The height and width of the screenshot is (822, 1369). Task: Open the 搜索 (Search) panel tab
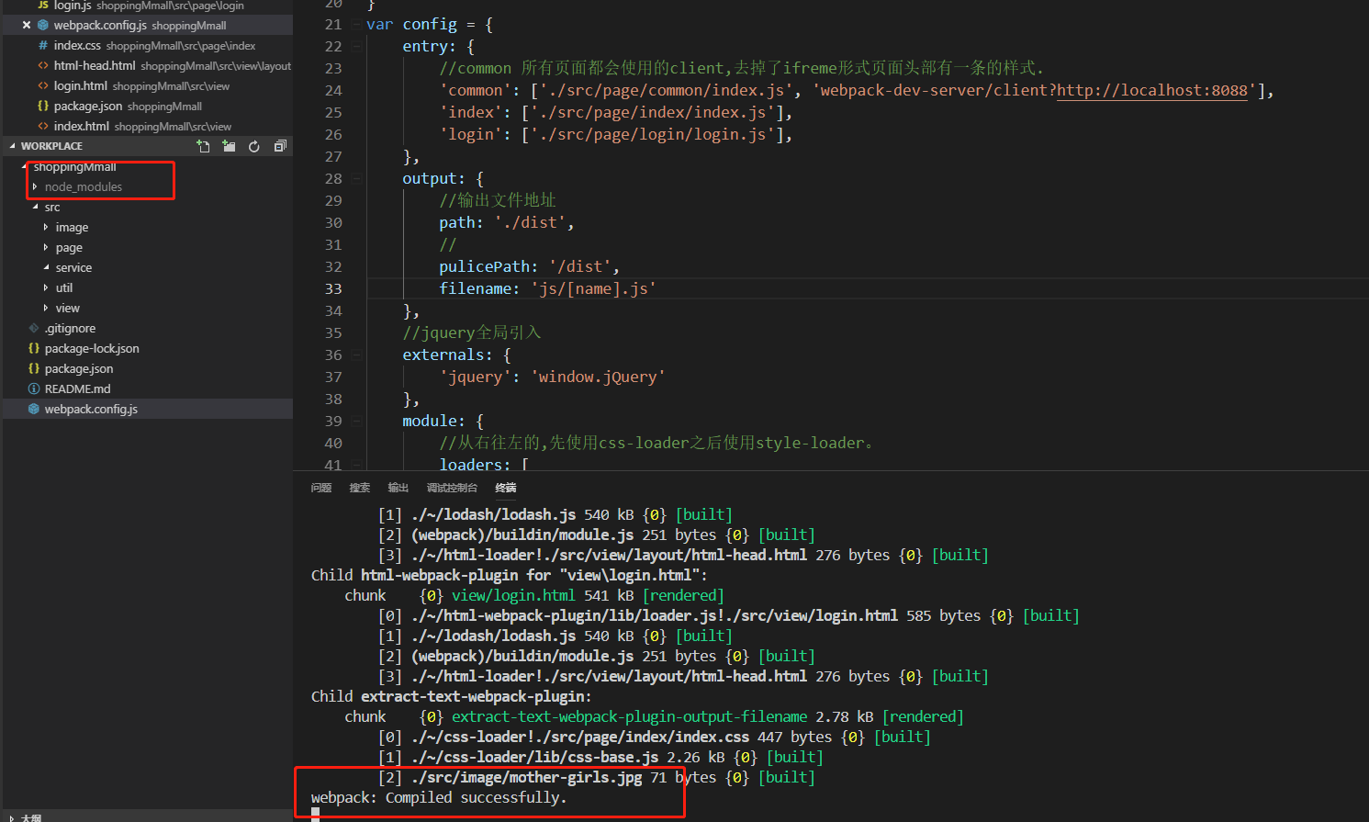[360, 488]
